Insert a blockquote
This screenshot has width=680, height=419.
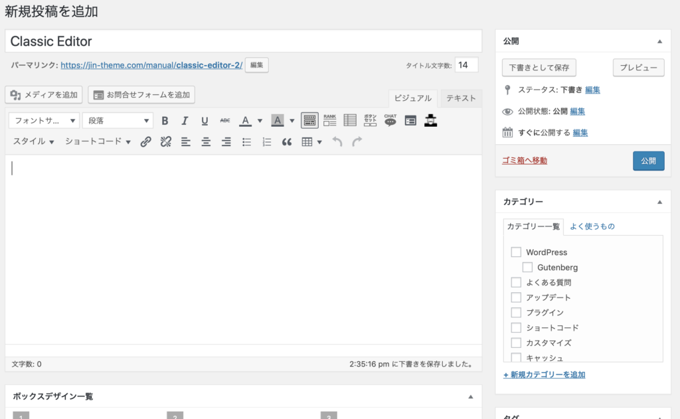(x=287, y=141)
